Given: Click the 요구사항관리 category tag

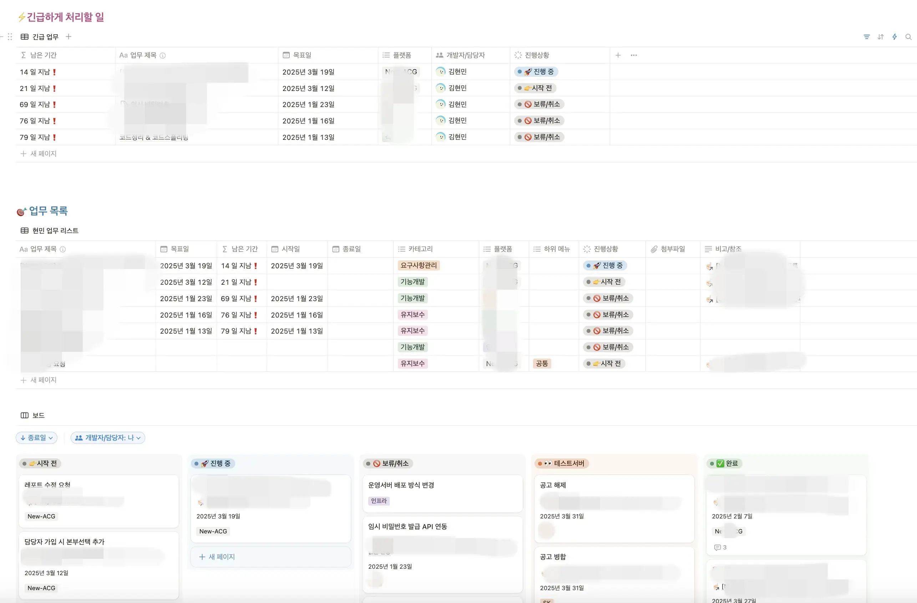Looking at the screenshot, I should 419,265.
